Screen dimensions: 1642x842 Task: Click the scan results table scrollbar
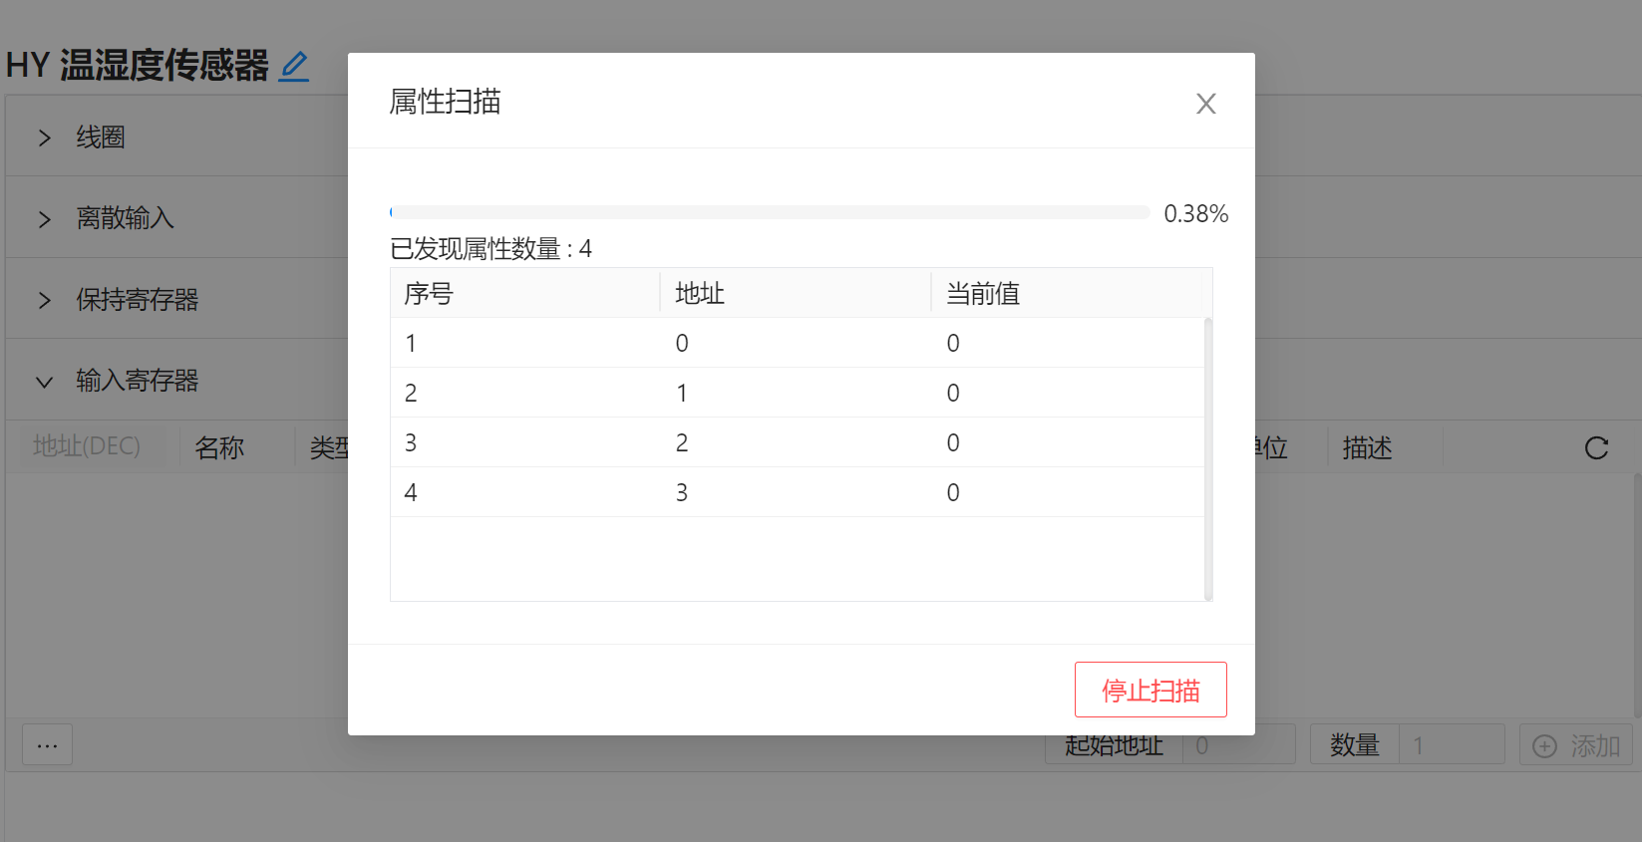point(1208,458)
